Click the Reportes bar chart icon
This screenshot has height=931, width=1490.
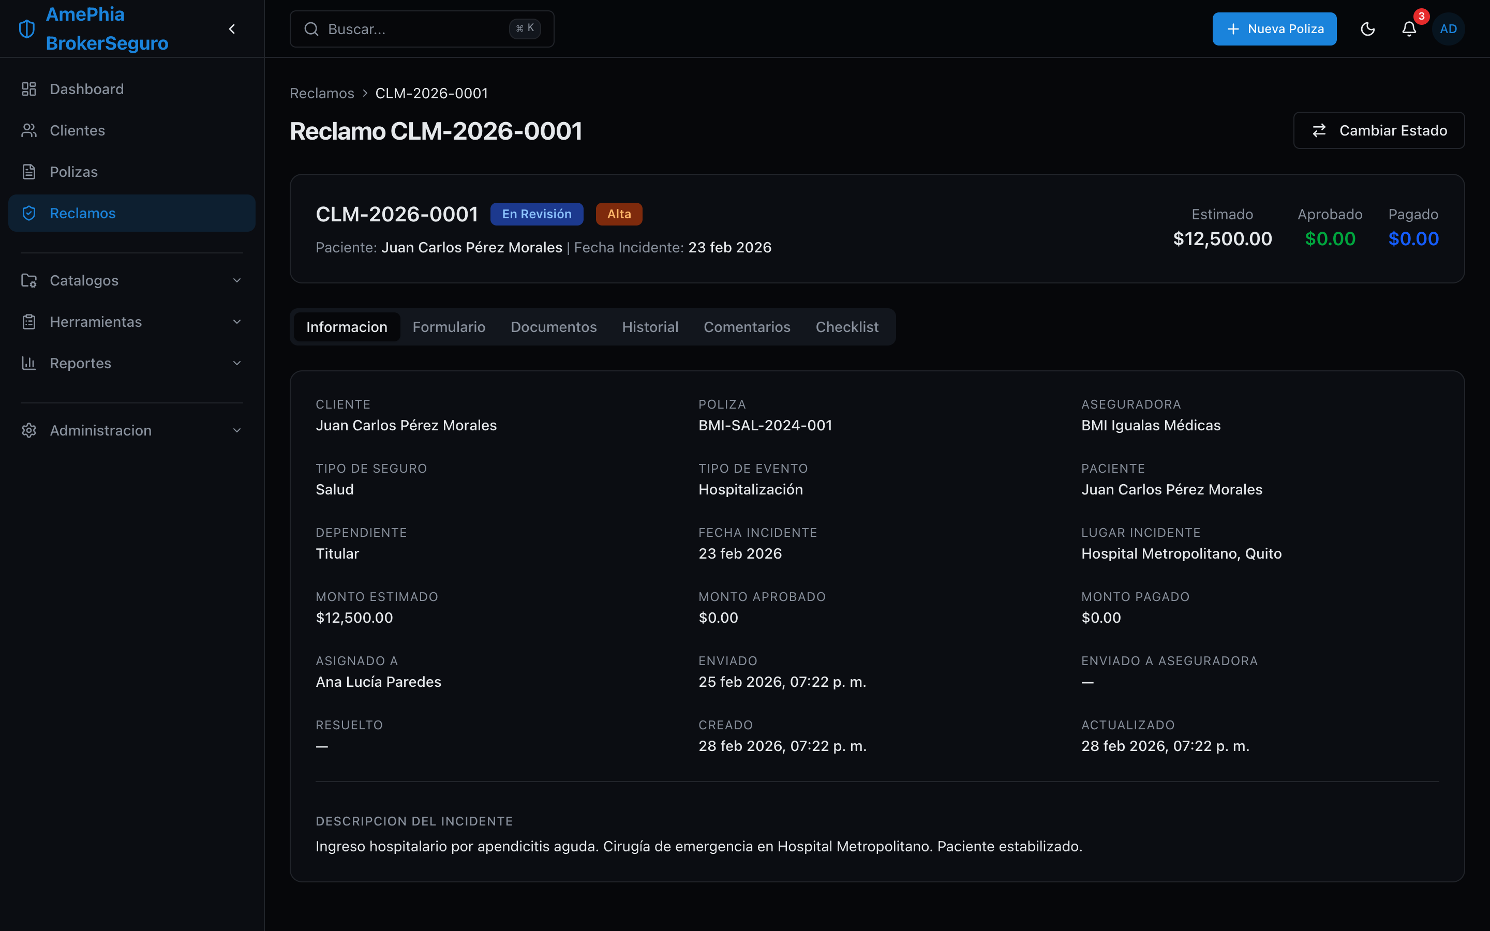pyautogui.click(x=29, y=363)
